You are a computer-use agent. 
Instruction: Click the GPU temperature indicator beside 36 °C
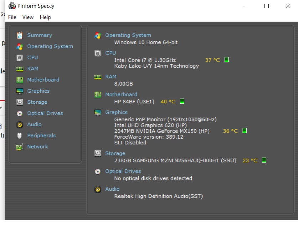pos(245,130)
